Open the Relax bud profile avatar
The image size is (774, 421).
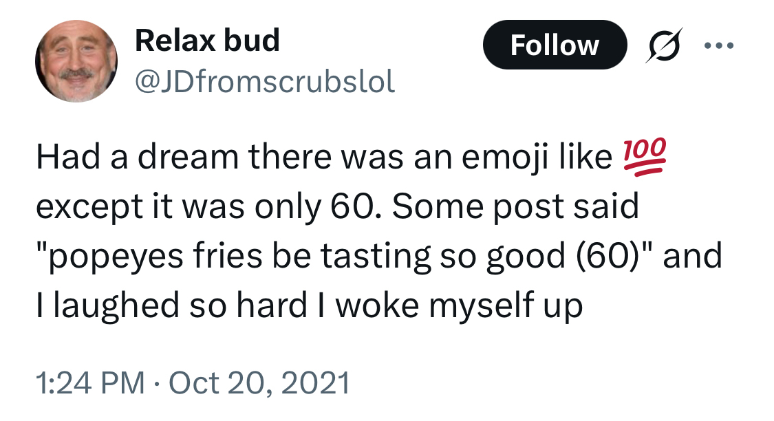(77, 61)
